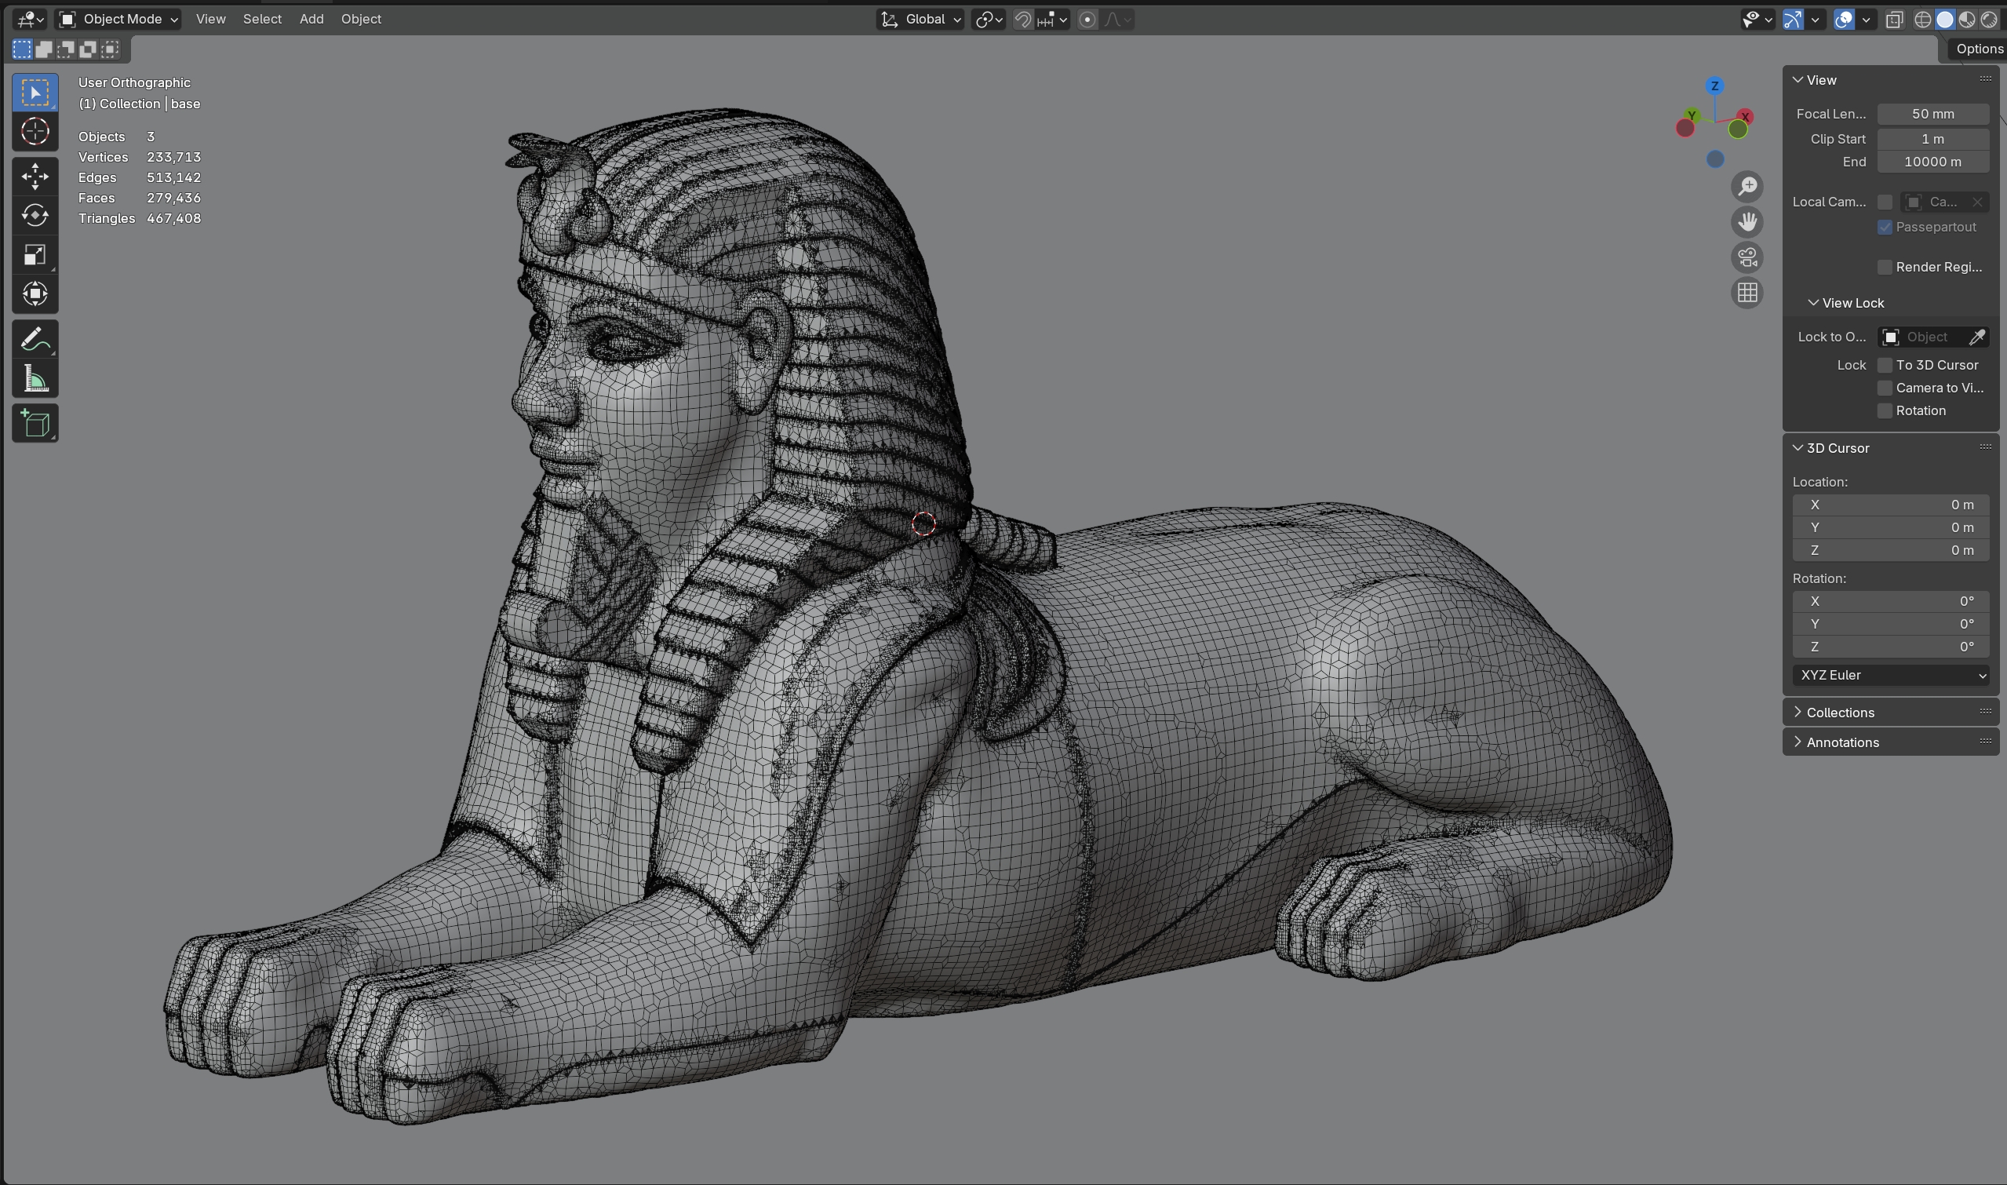Activate the 3D Cursor tool
The height and width of the screenshot is (1185, 2007).
click(35, 131)
